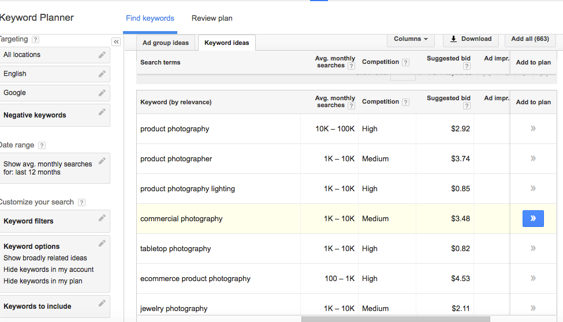Click the 100 – 1K searches value
Viewport: 563px width, 322px height.
[340, 278]
